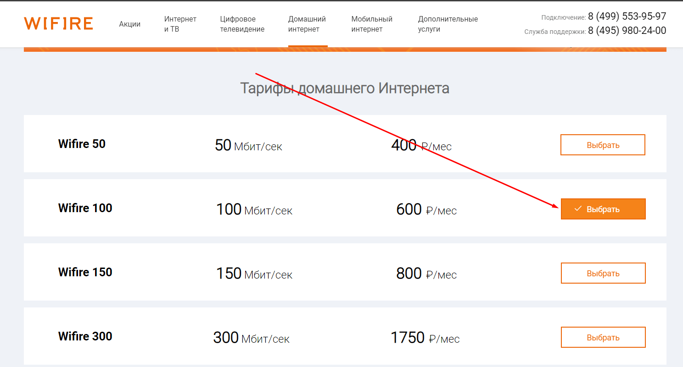Click the 800 ₽/мес price
This screenshot has height=367, width=683.
point(426,274)
